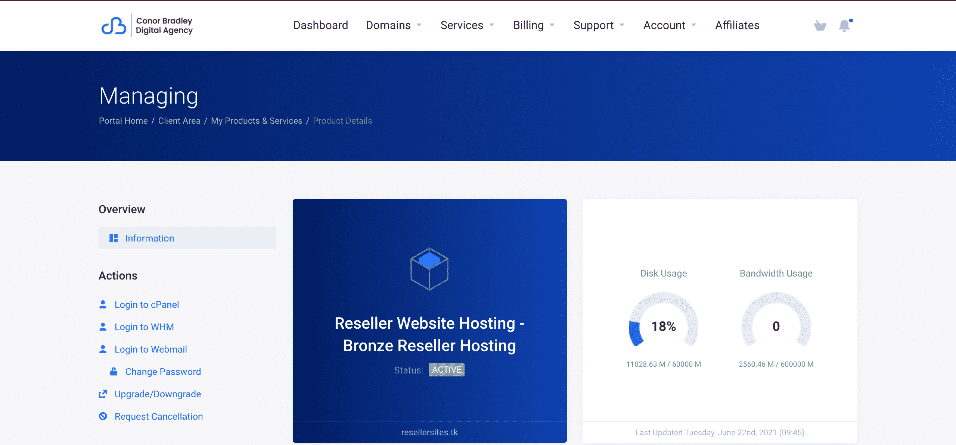
Task: Expand the Billing dropdown arrow
Action: [x=552, y=25]
